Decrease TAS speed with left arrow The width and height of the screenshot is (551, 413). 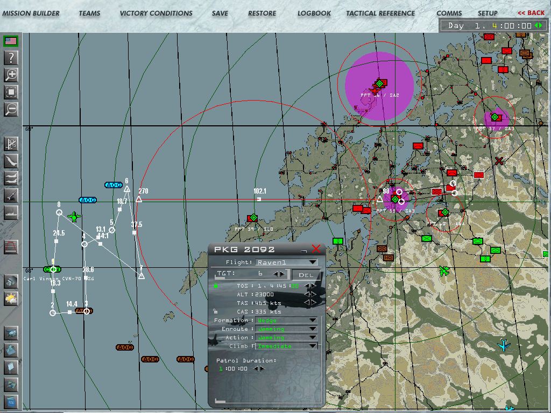tap(306, 303)
